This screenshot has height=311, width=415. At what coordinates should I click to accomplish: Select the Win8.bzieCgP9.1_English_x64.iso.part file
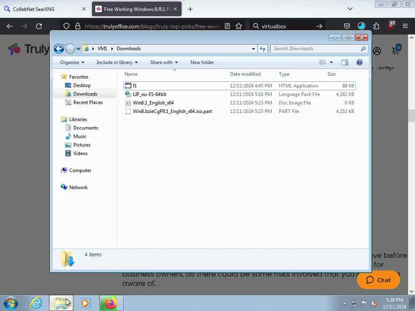click(240, 111)
